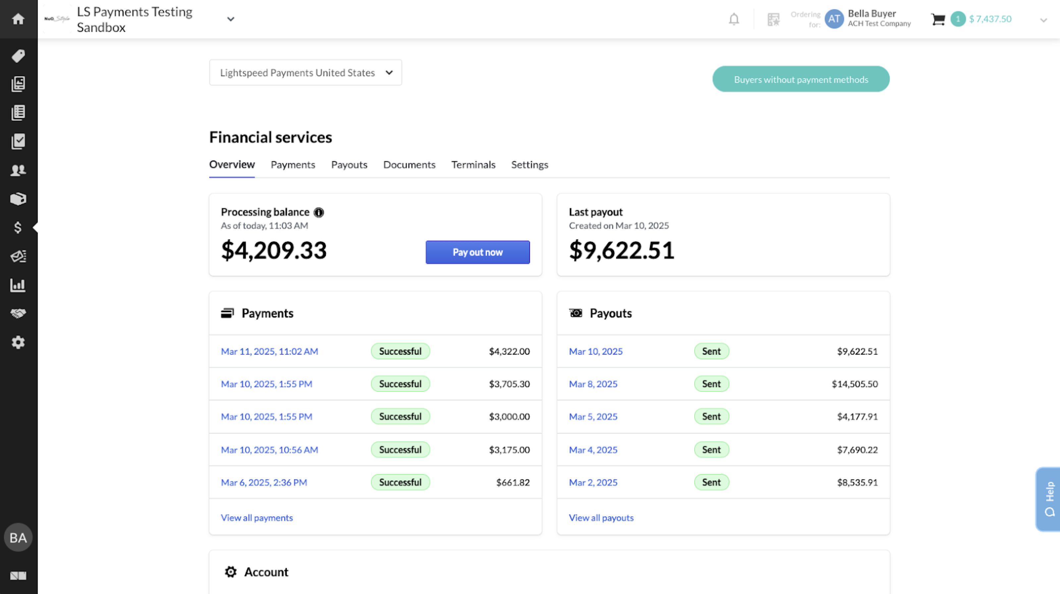Click the Processing balance info icon
Screen dimensions: 1060x594
click(319, 212)
